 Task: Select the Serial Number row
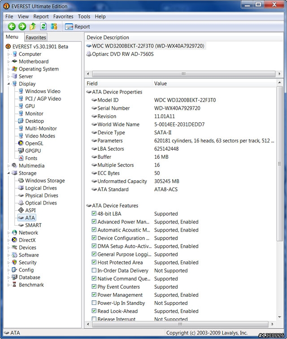pos(180,108)
